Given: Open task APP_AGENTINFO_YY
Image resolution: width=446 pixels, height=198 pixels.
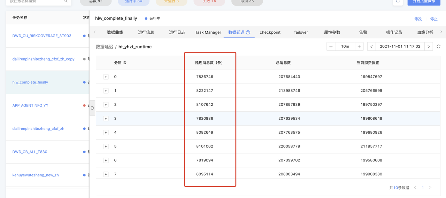Looking at the screenshot, I should coord(30,105).
